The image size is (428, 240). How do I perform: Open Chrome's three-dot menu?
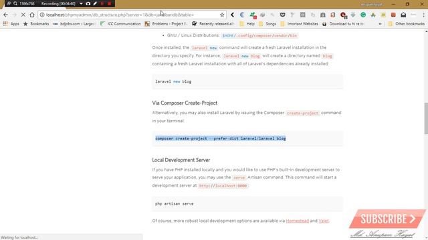coord(423,15)
